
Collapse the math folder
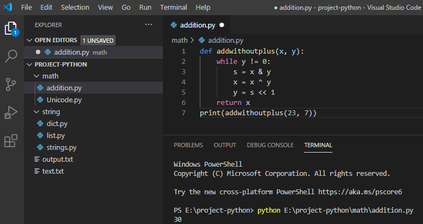(x=36, y=76)
